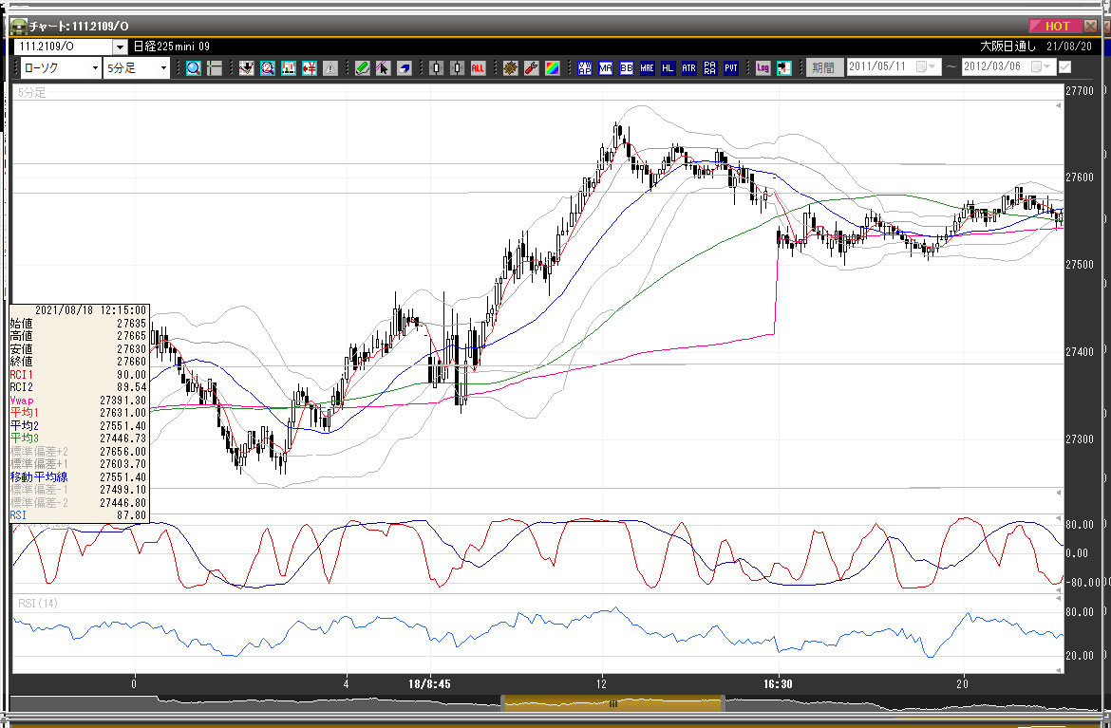Open the red wrench tool icon
Screen dimensions: 1111x728
(x=532, y=68)
